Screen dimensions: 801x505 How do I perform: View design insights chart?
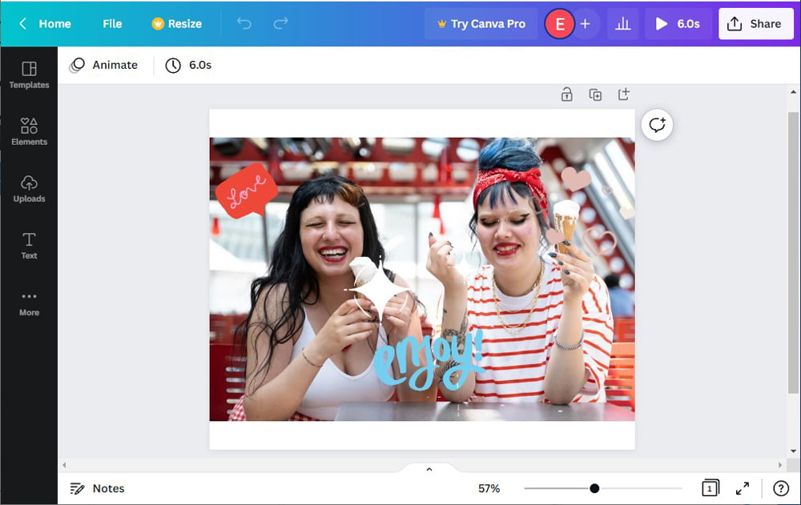[623, 24]
